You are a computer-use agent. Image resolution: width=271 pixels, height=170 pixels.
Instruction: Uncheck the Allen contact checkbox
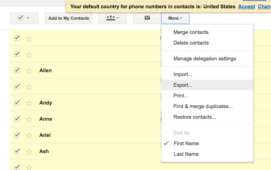[17, 70]
